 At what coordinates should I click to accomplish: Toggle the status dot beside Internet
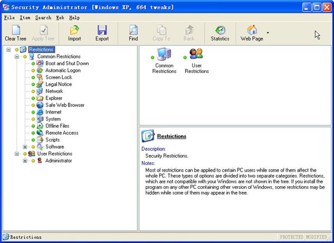[33, 112]
